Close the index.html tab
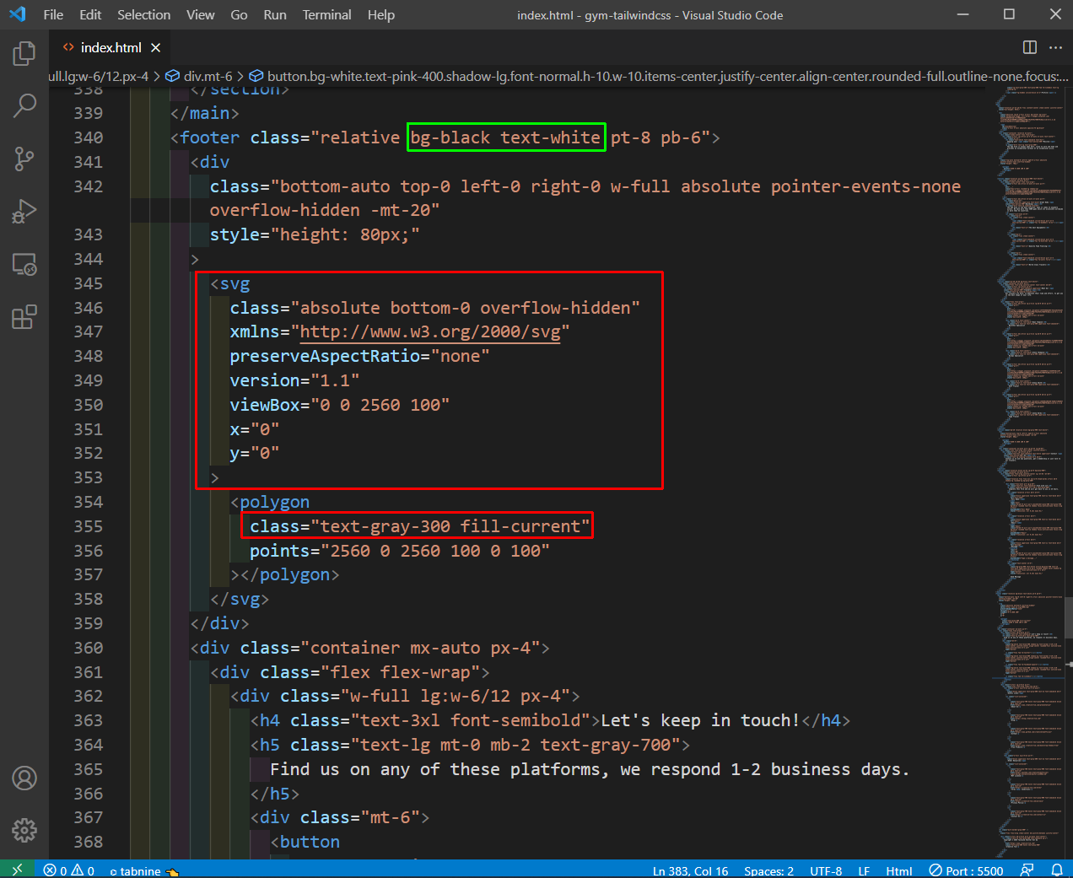The width and height of the screenshot is (1073, 878). point(155,47)
